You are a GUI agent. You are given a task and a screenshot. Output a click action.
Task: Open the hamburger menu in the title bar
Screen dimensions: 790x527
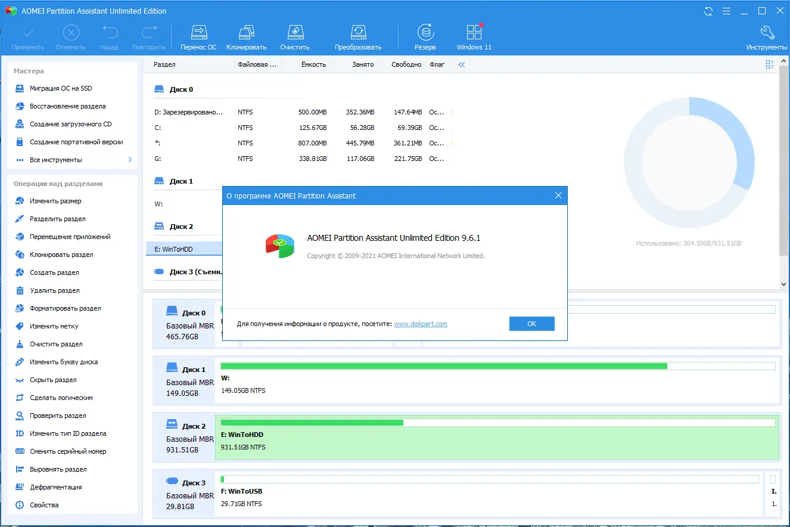click(x=725, y=10)
